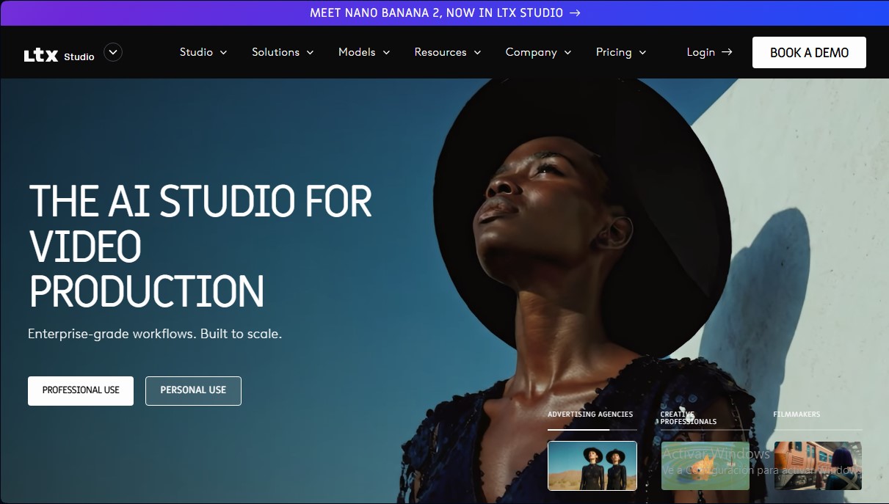This screenshot has height=504, width=889.
Task: Select the Professional Use option
Action: pos(80,390)
